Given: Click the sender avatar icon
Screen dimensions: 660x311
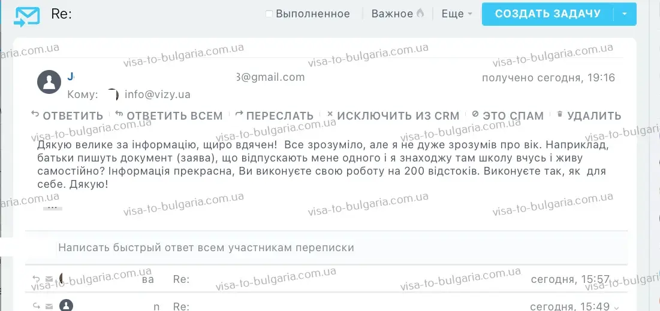Looking at the screenshot, I should coord(49,82).
